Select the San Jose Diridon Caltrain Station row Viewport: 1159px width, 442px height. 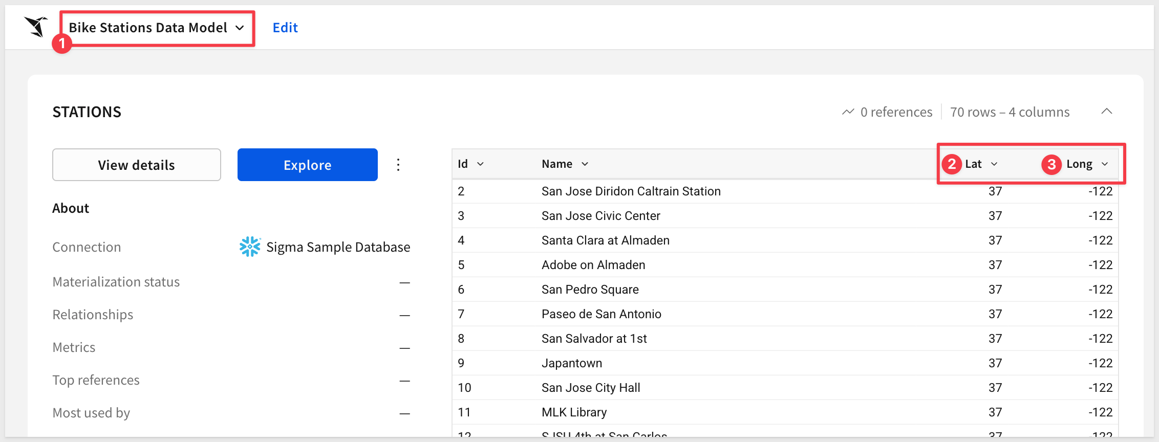[631, 191]
